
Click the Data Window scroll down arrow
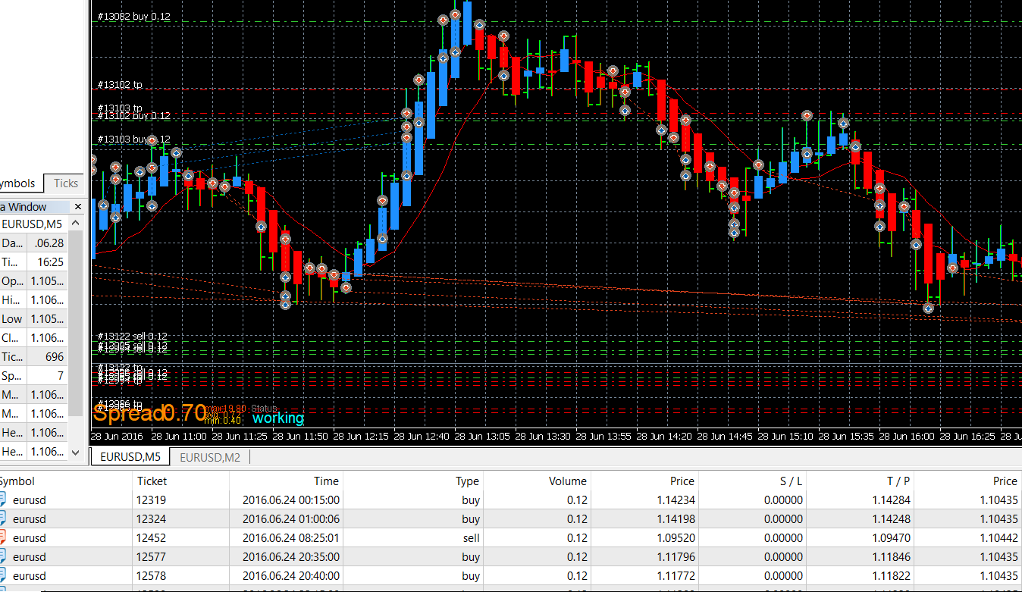75,452
